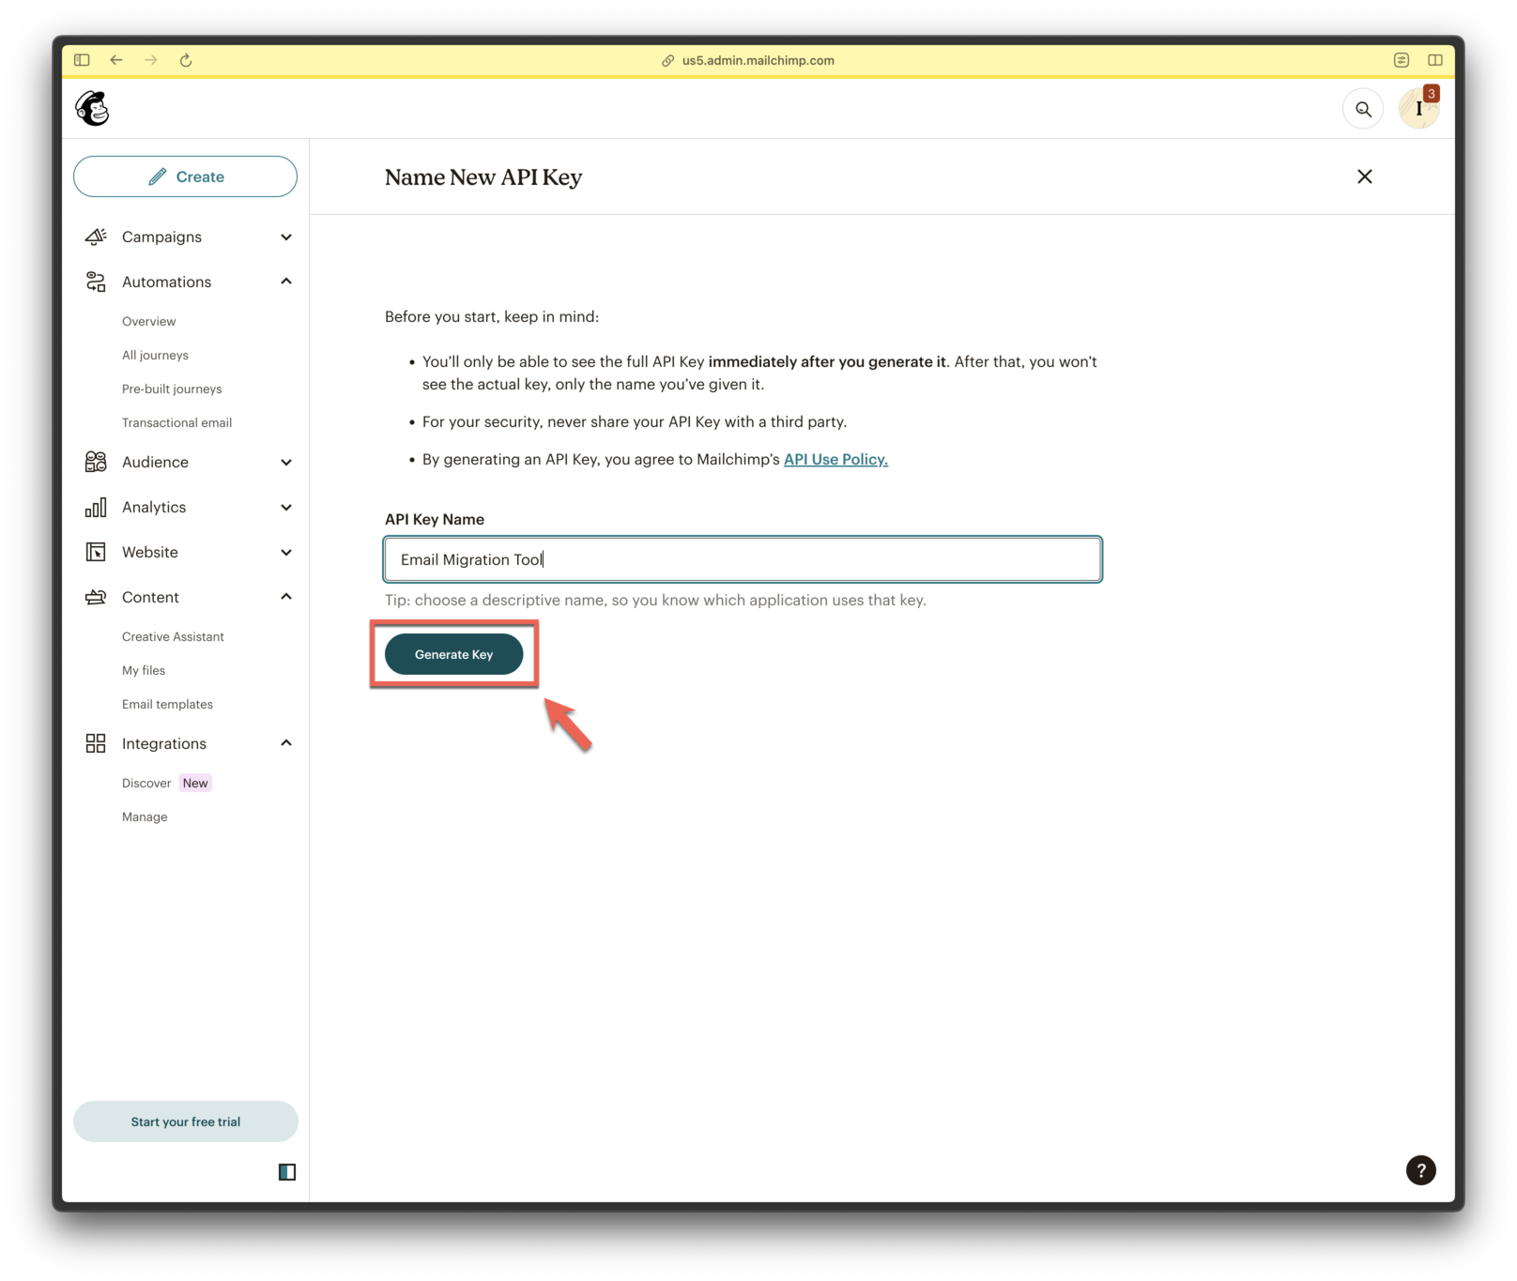Click the Content tray icon
Screen dimensions: 1517x1281
(x=96, y=597)
